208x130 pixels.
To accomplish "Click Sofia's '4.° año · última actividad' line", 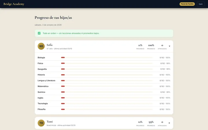I will [59, 49].
